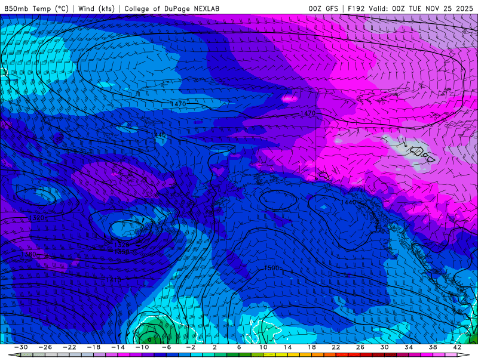Viewport: 478px width, 358px height.
Task: Click the -2 value on the temperature scale
Action: click(191, 347)
